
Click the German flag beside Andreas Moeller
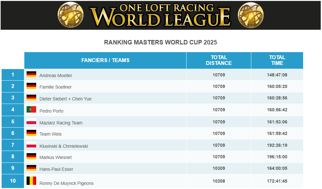tap(31, 74)
